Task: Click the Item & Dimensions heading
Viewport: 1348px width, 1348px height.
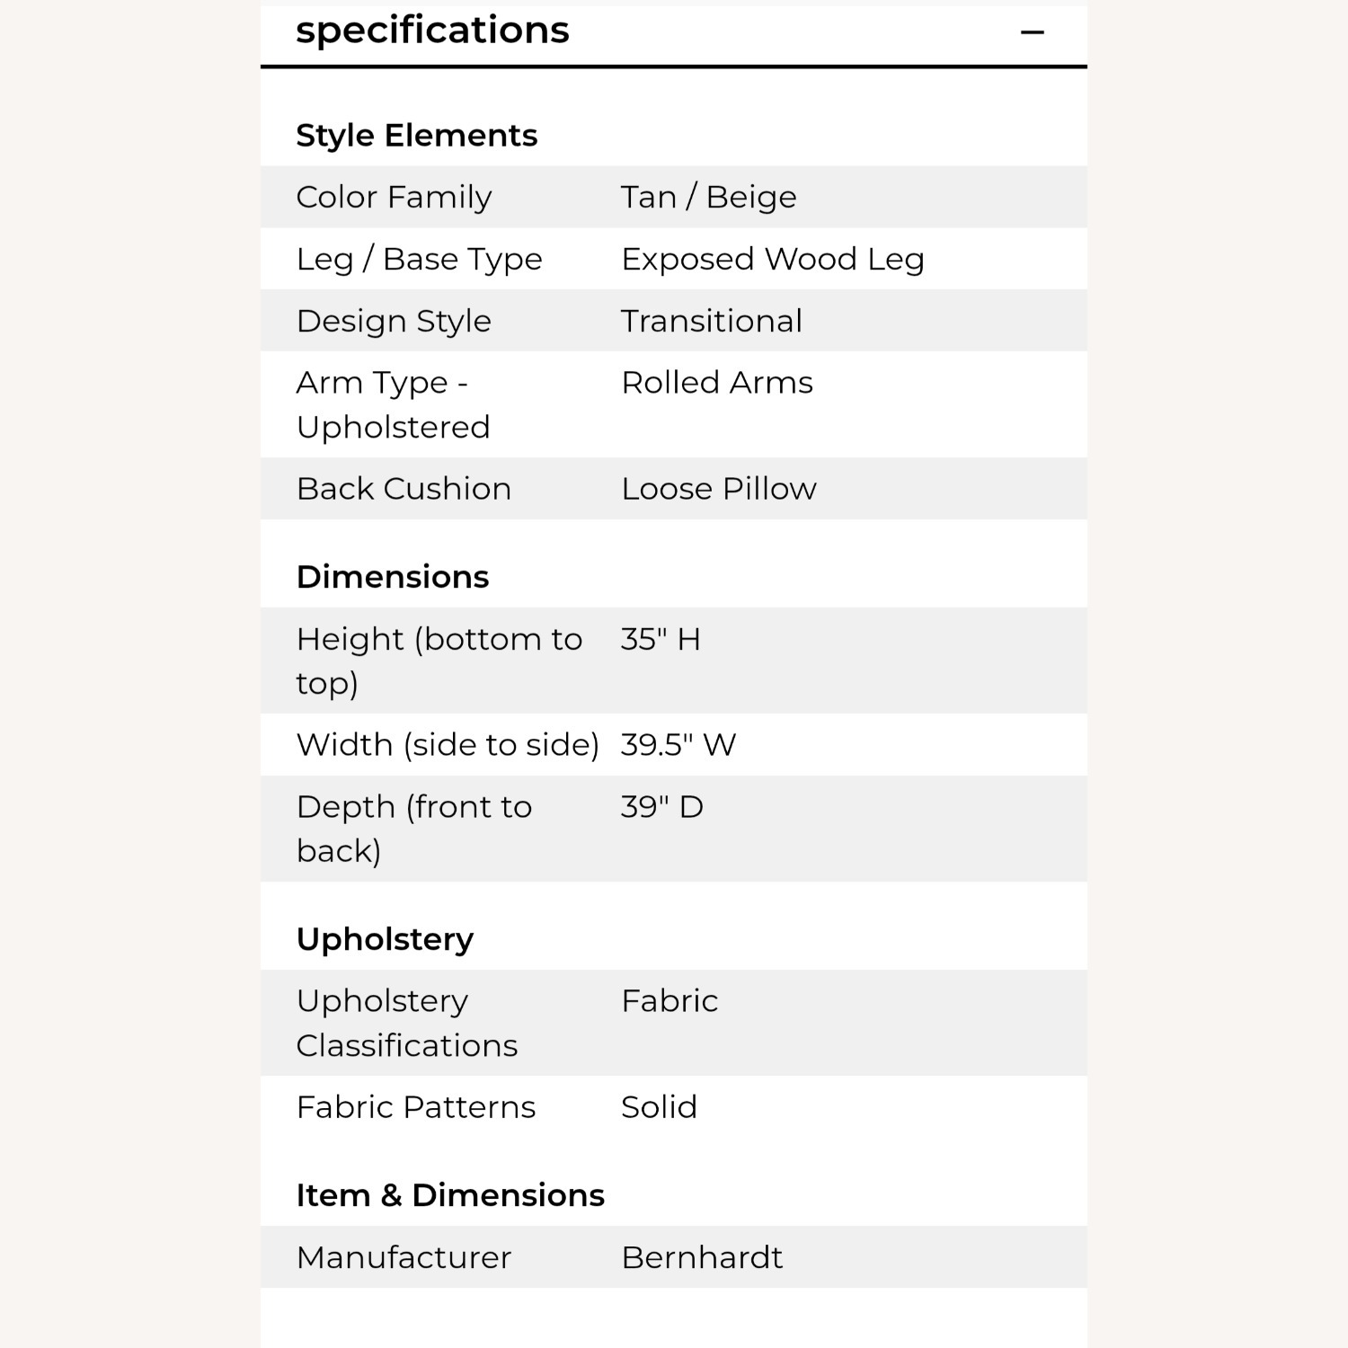Action: coord(450,1195)
